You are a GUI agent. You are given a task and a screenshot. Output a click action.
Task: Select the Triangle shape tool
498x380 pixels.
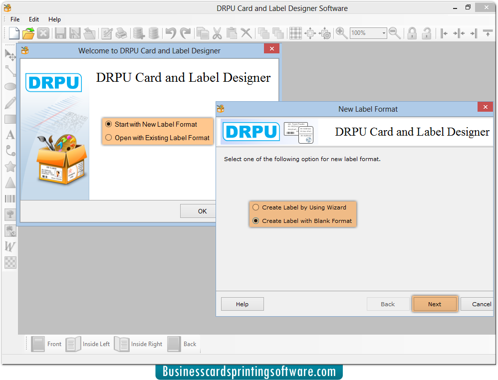tap(10, 183)
